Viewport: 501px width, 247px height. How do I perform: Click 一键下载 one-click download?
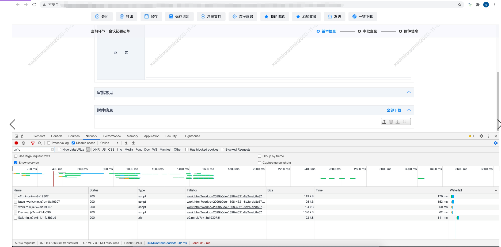pyautogui.click(x=363, y=17)
